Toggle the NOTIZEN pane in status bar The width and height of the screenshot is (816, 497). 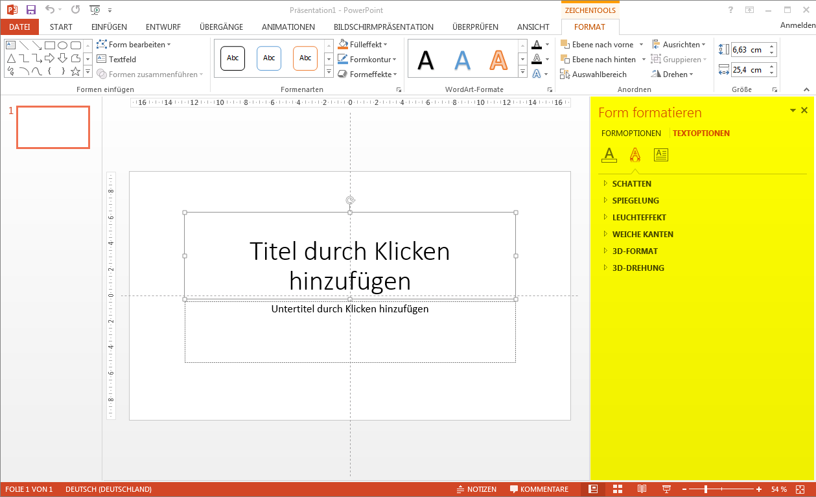477,489
